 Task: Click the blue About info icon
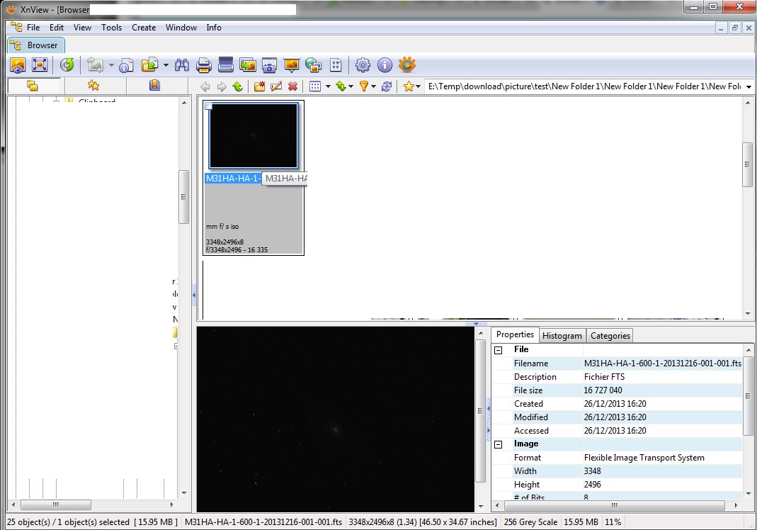385,65
